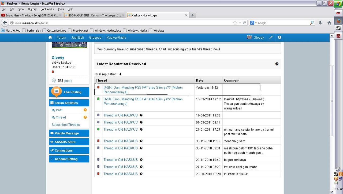Screen dimensions: 343x194
Task: Open the pencil edit icon beside Gloody
Action: (271, 38)
